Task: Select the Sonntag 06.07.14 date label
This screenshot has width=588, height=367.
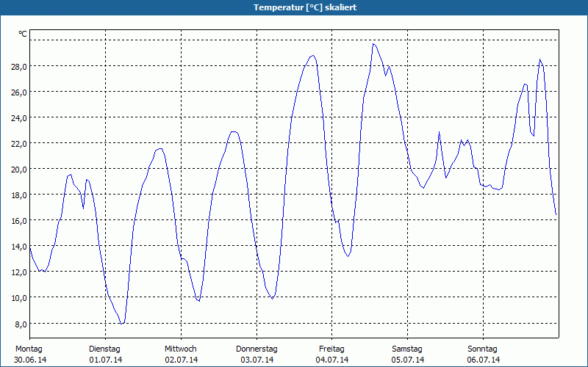Action: 483,355
